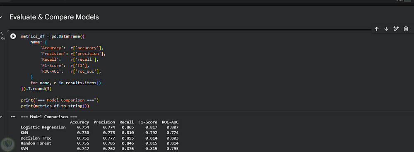This screenshot has height=152, width=414.
Task: Open the output options three-dots menu
Action: [13, 117]
